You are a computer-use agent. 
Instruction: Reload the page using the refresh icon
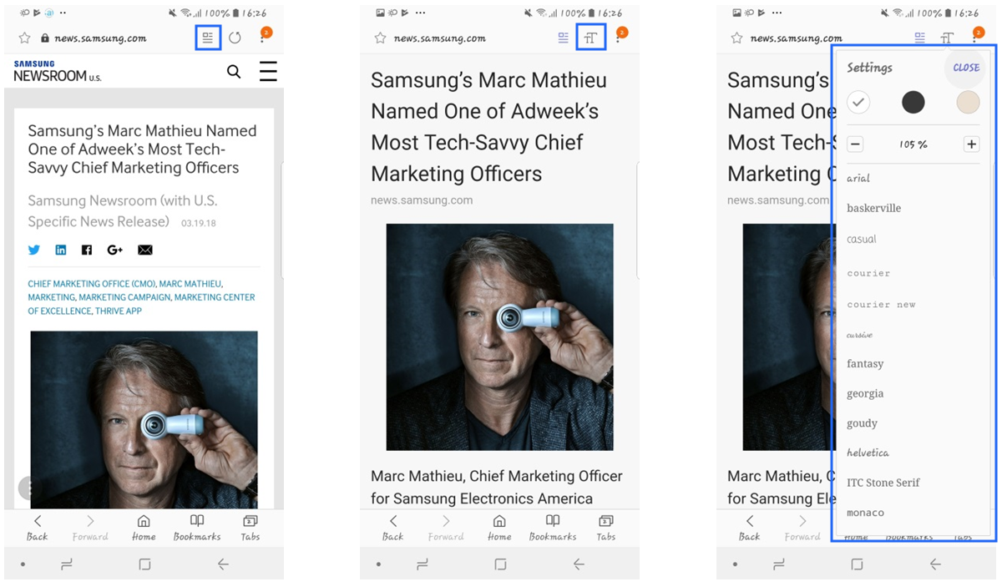click(235, 38)
